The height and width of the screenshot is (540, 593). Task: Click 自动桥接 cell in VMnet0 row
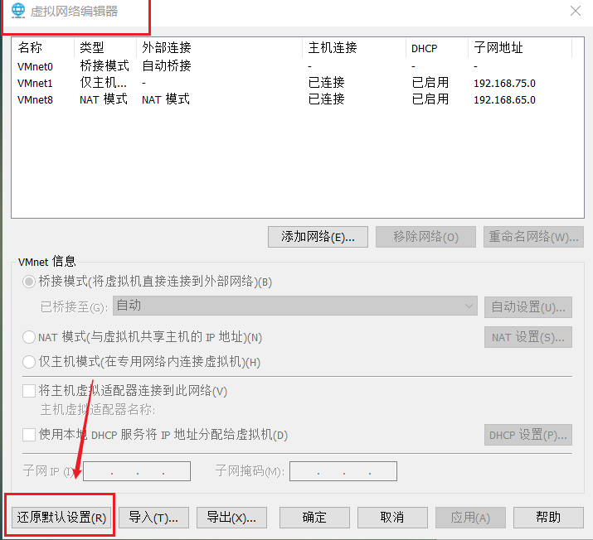(167, 66)
